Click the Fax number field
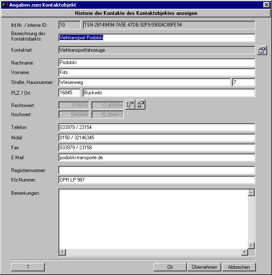The width and height of the screenshot is (272, 275). (156, 148)
